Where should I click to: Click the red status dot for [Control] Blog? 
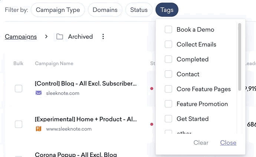pos(152,89)
